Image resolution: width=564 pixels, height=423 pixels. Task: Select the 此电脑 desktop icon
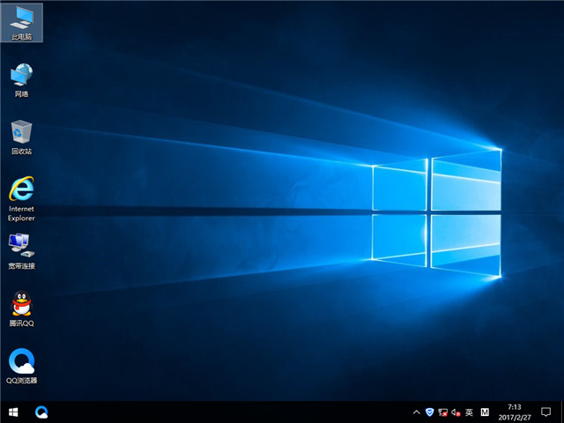pos(21,22)
